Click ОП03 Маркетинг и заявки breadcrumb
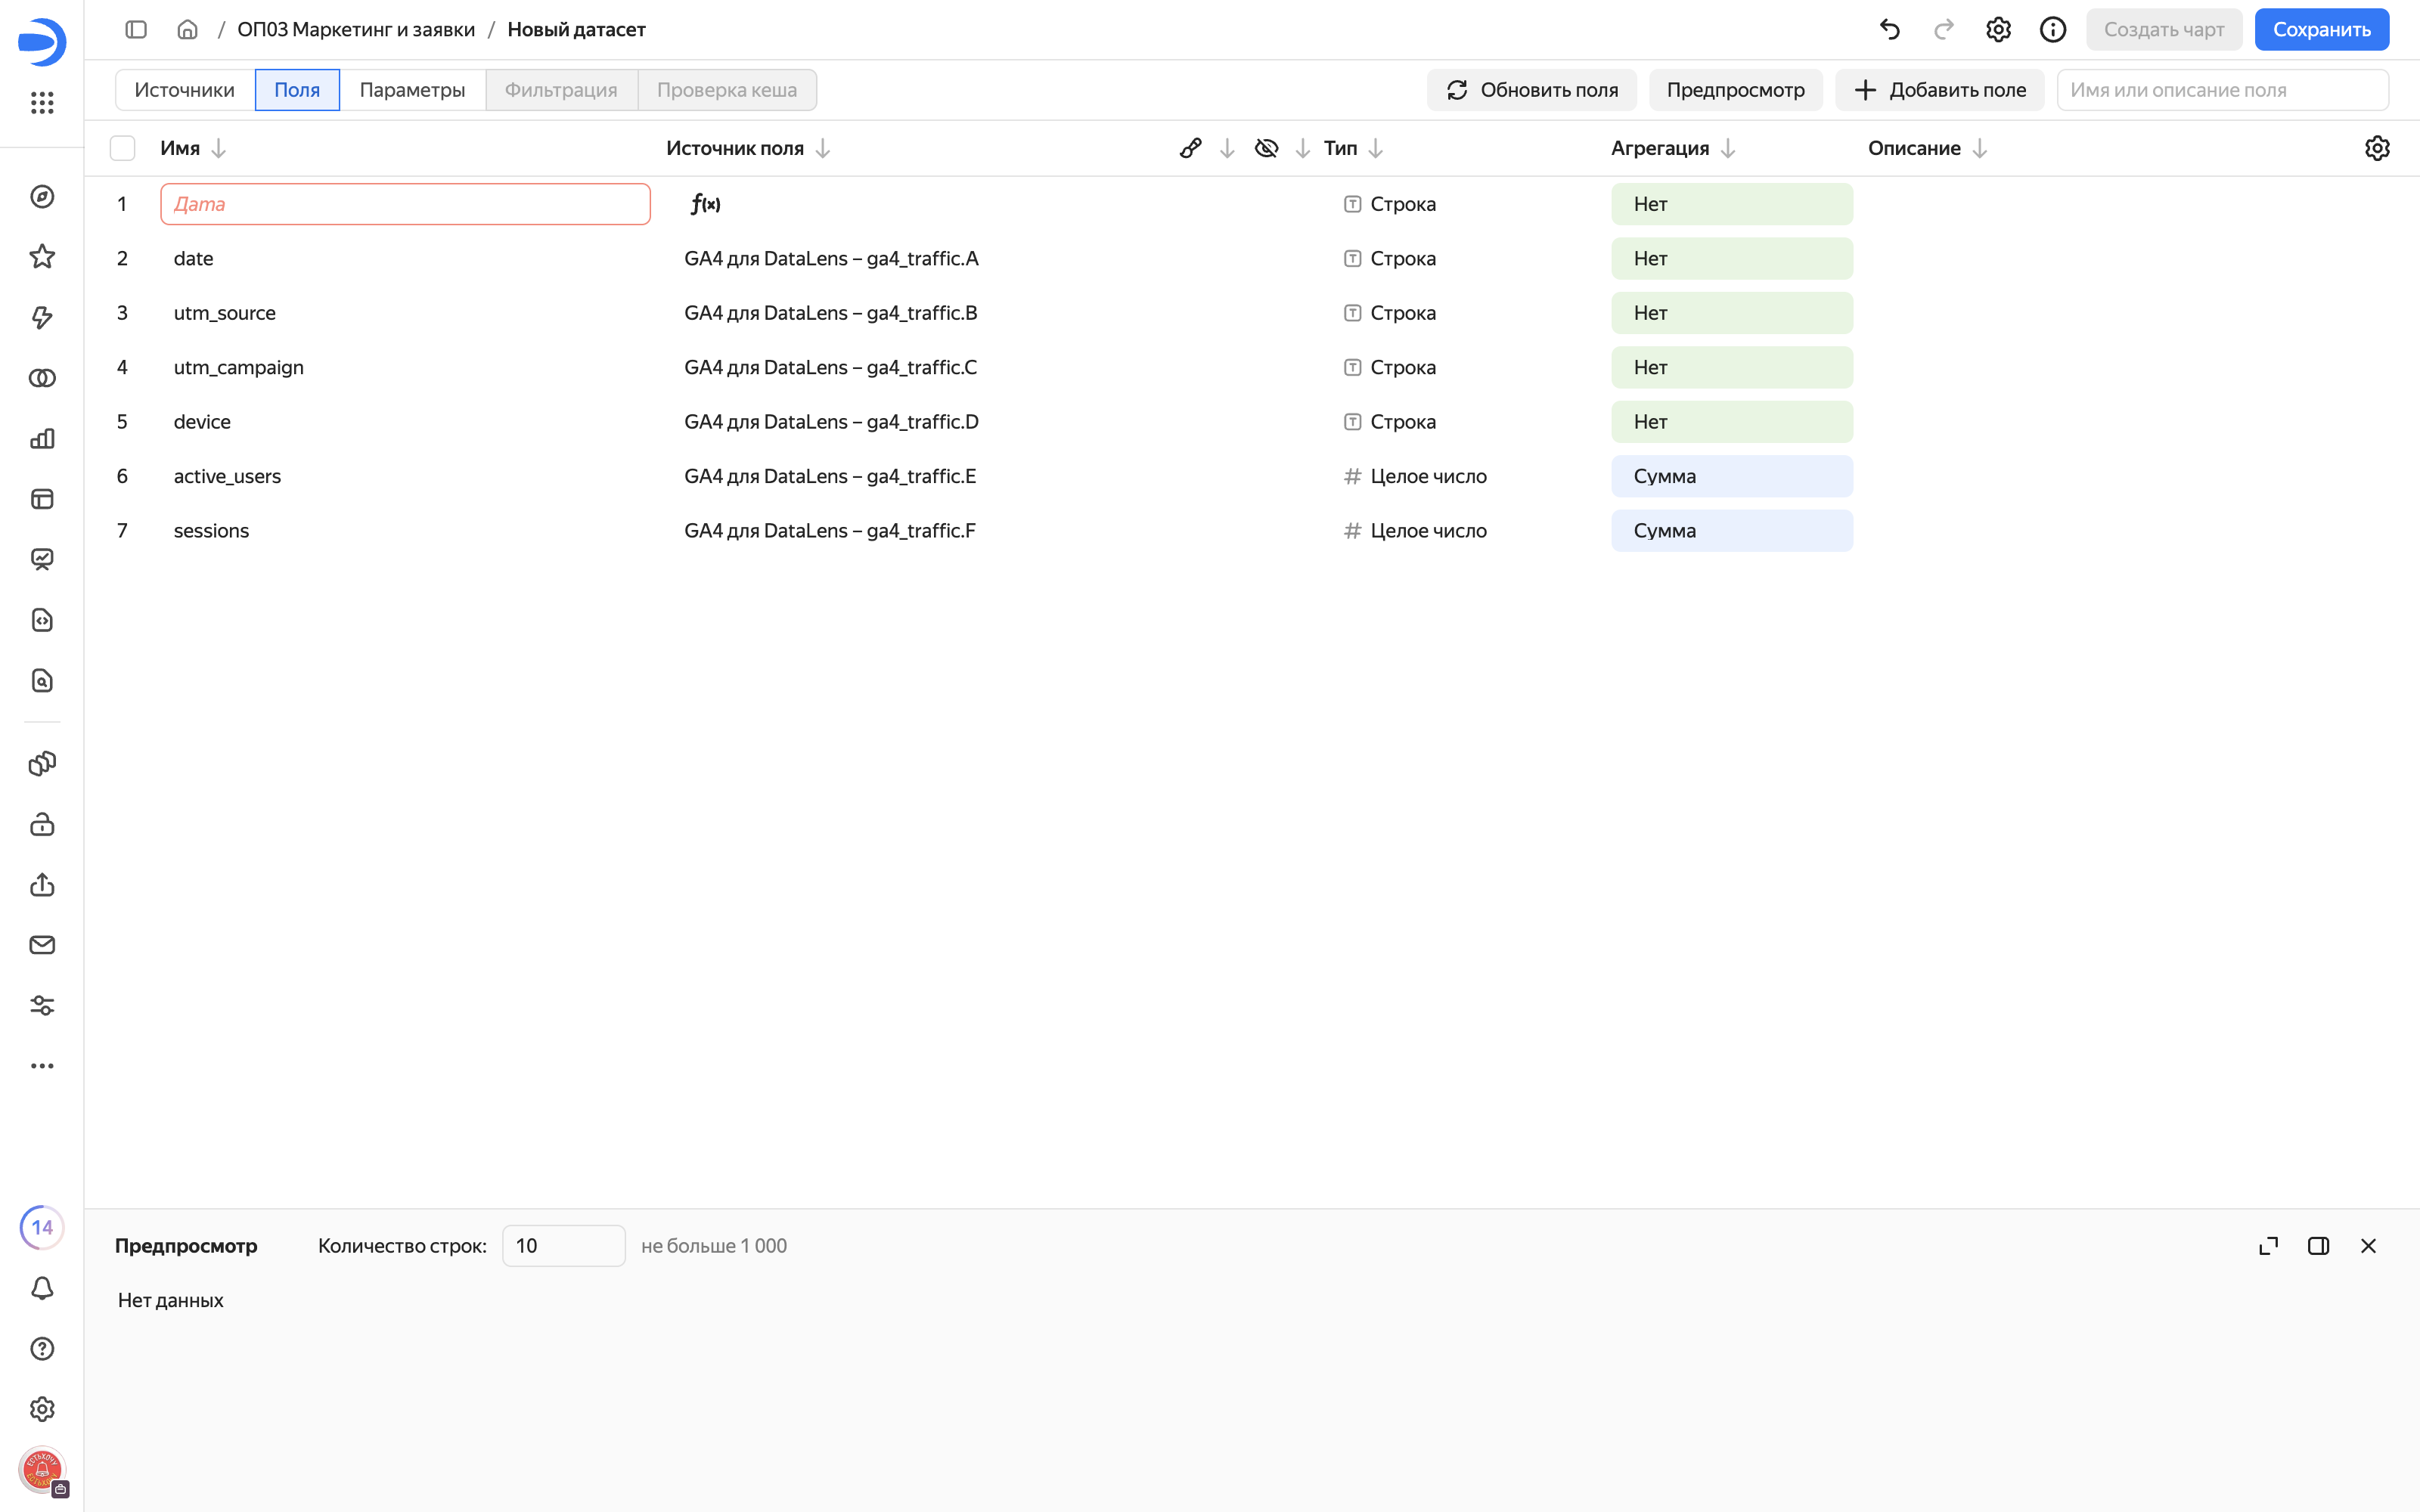 (356, 30)
